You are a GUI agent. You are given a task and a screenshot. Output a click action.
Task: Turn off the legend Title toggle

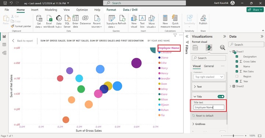pos(221,97)
